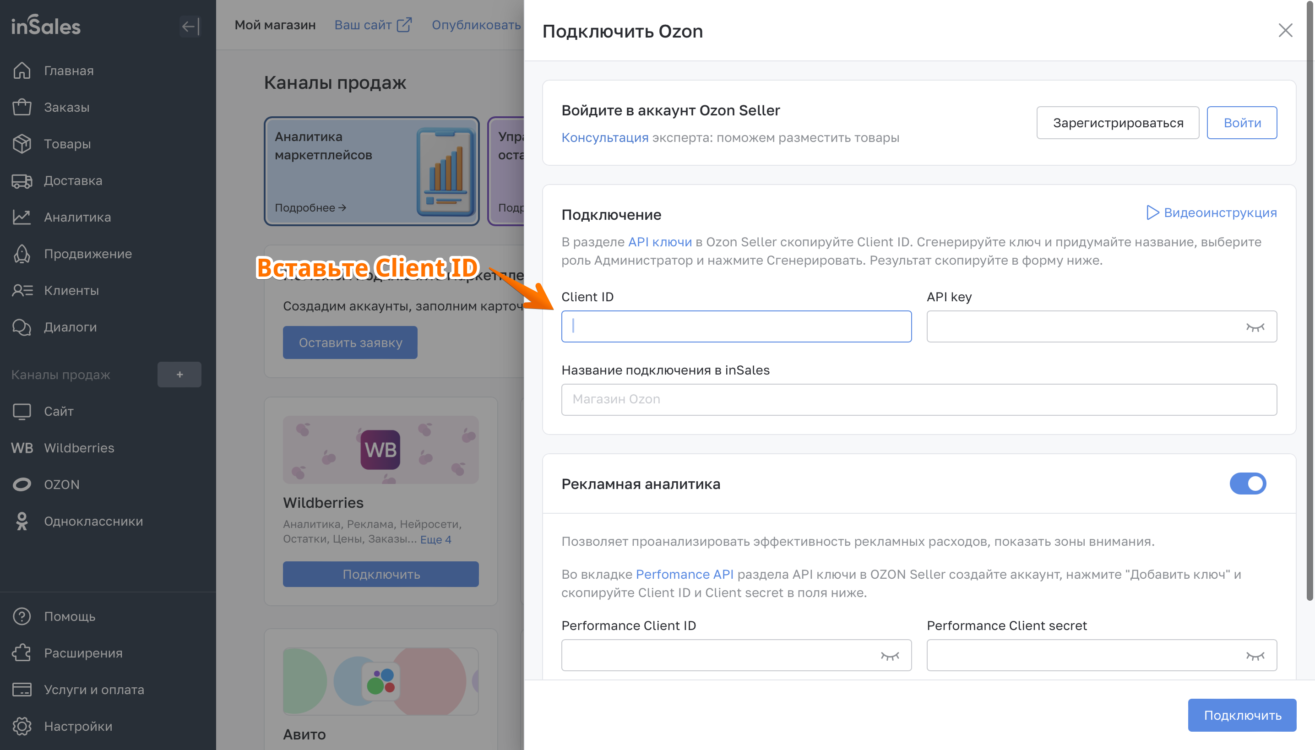1315x750 pixels.
Task: Open Продвижение via the rocket icon
Action: pos(22,254)
